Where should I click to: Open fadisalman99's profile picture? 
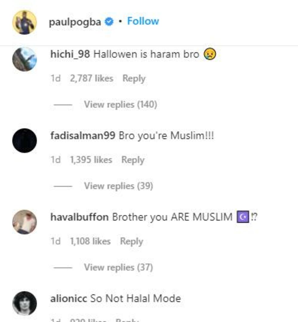[24, 140]
